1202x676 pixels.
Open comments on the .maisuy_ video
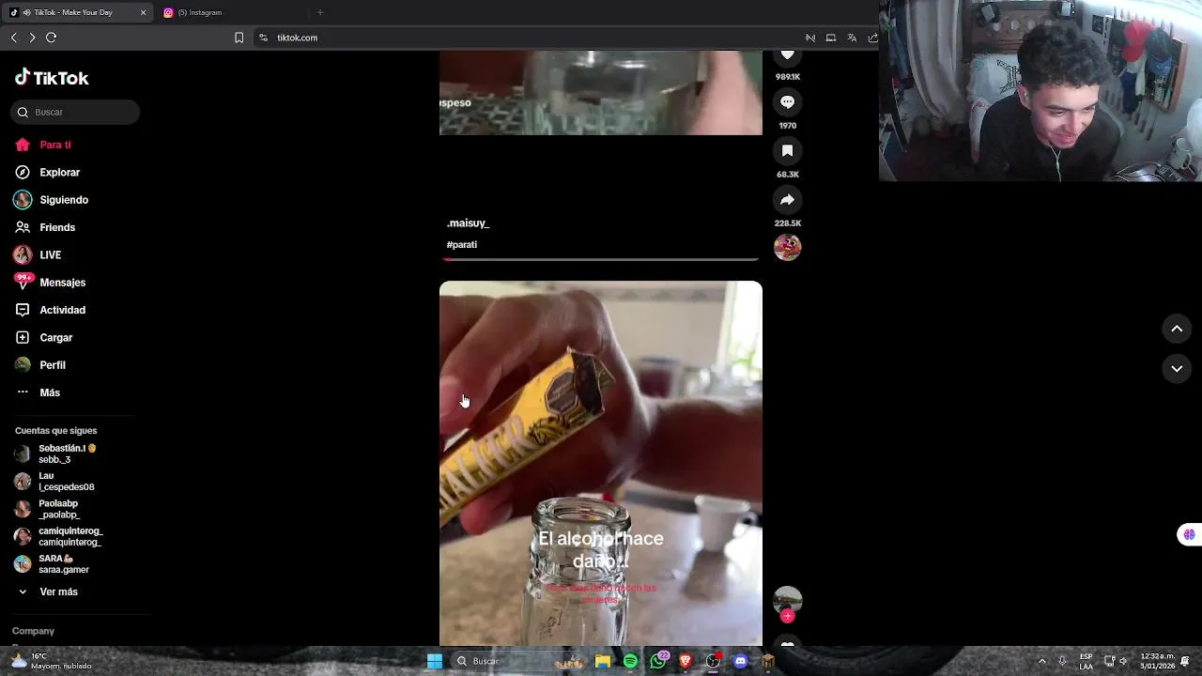tap(787, 102)
